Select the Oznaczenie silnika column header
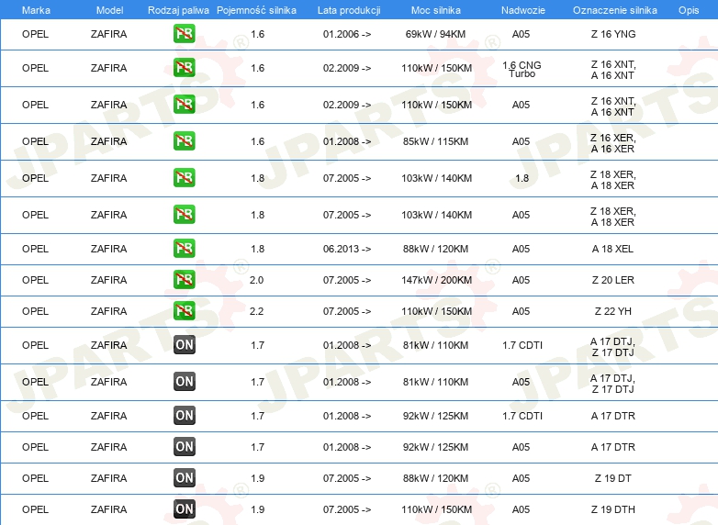The image size is (718, 525). click(614, 9)
